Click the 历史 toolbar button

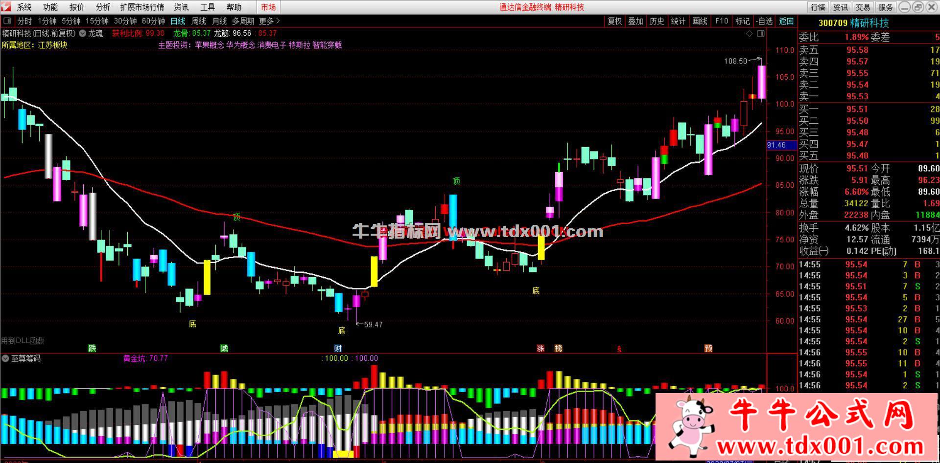(x=657, y=21)
